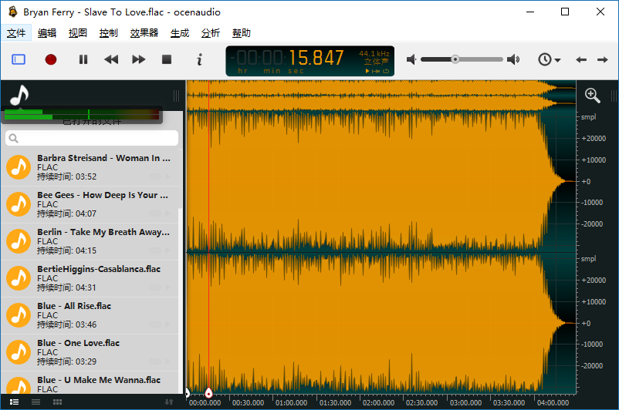Click the green level meter bar

pos(82,114)
